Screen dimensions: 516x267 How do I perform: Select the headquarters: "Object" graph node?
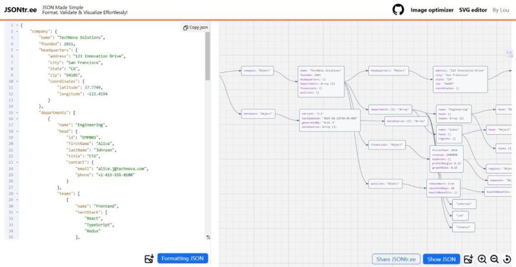point(389,71)
